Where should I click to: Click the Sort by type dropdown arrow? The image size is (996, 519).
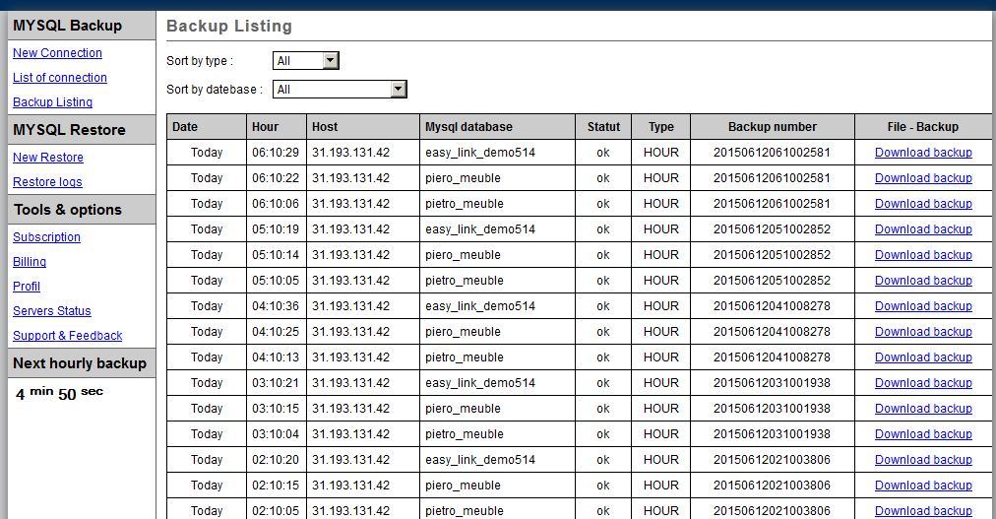coord(331,61)
